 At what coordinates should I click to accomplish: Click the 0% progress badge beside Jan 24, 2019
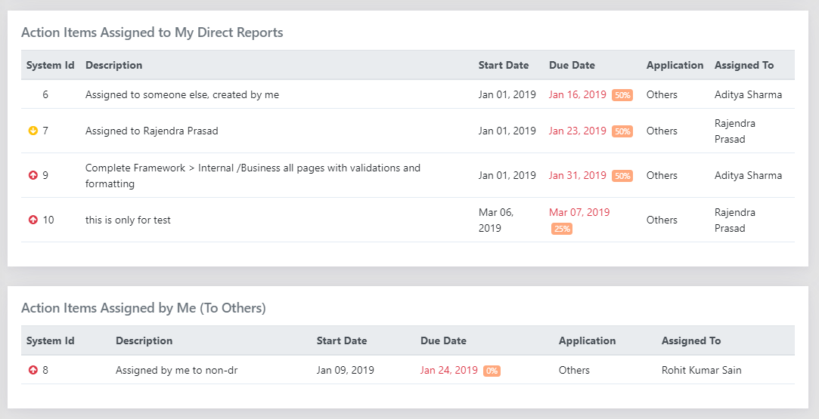492,371
